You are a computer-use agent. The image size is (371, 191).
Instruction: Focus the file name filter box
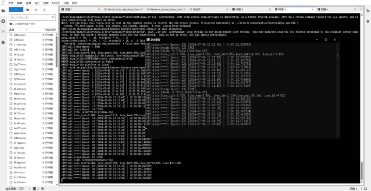pos(32,17)
